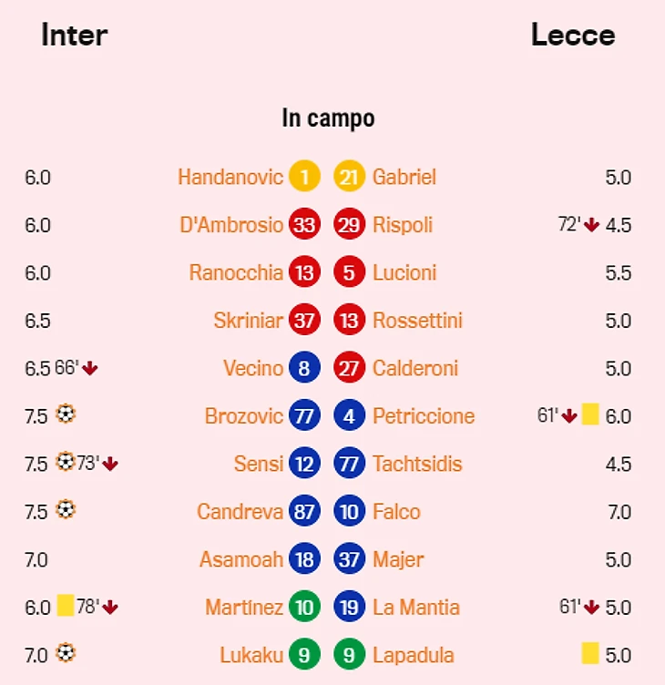Viewport: 665px width, 685px height.
Task: Click Handanovic's yellow number 1 badge
Action: pos(304,177)
